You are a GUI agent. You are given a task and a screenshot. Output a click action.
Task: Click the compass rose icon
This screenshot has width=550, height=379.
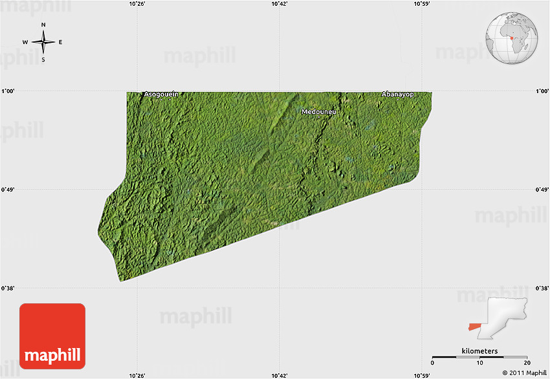click(43, 43)
